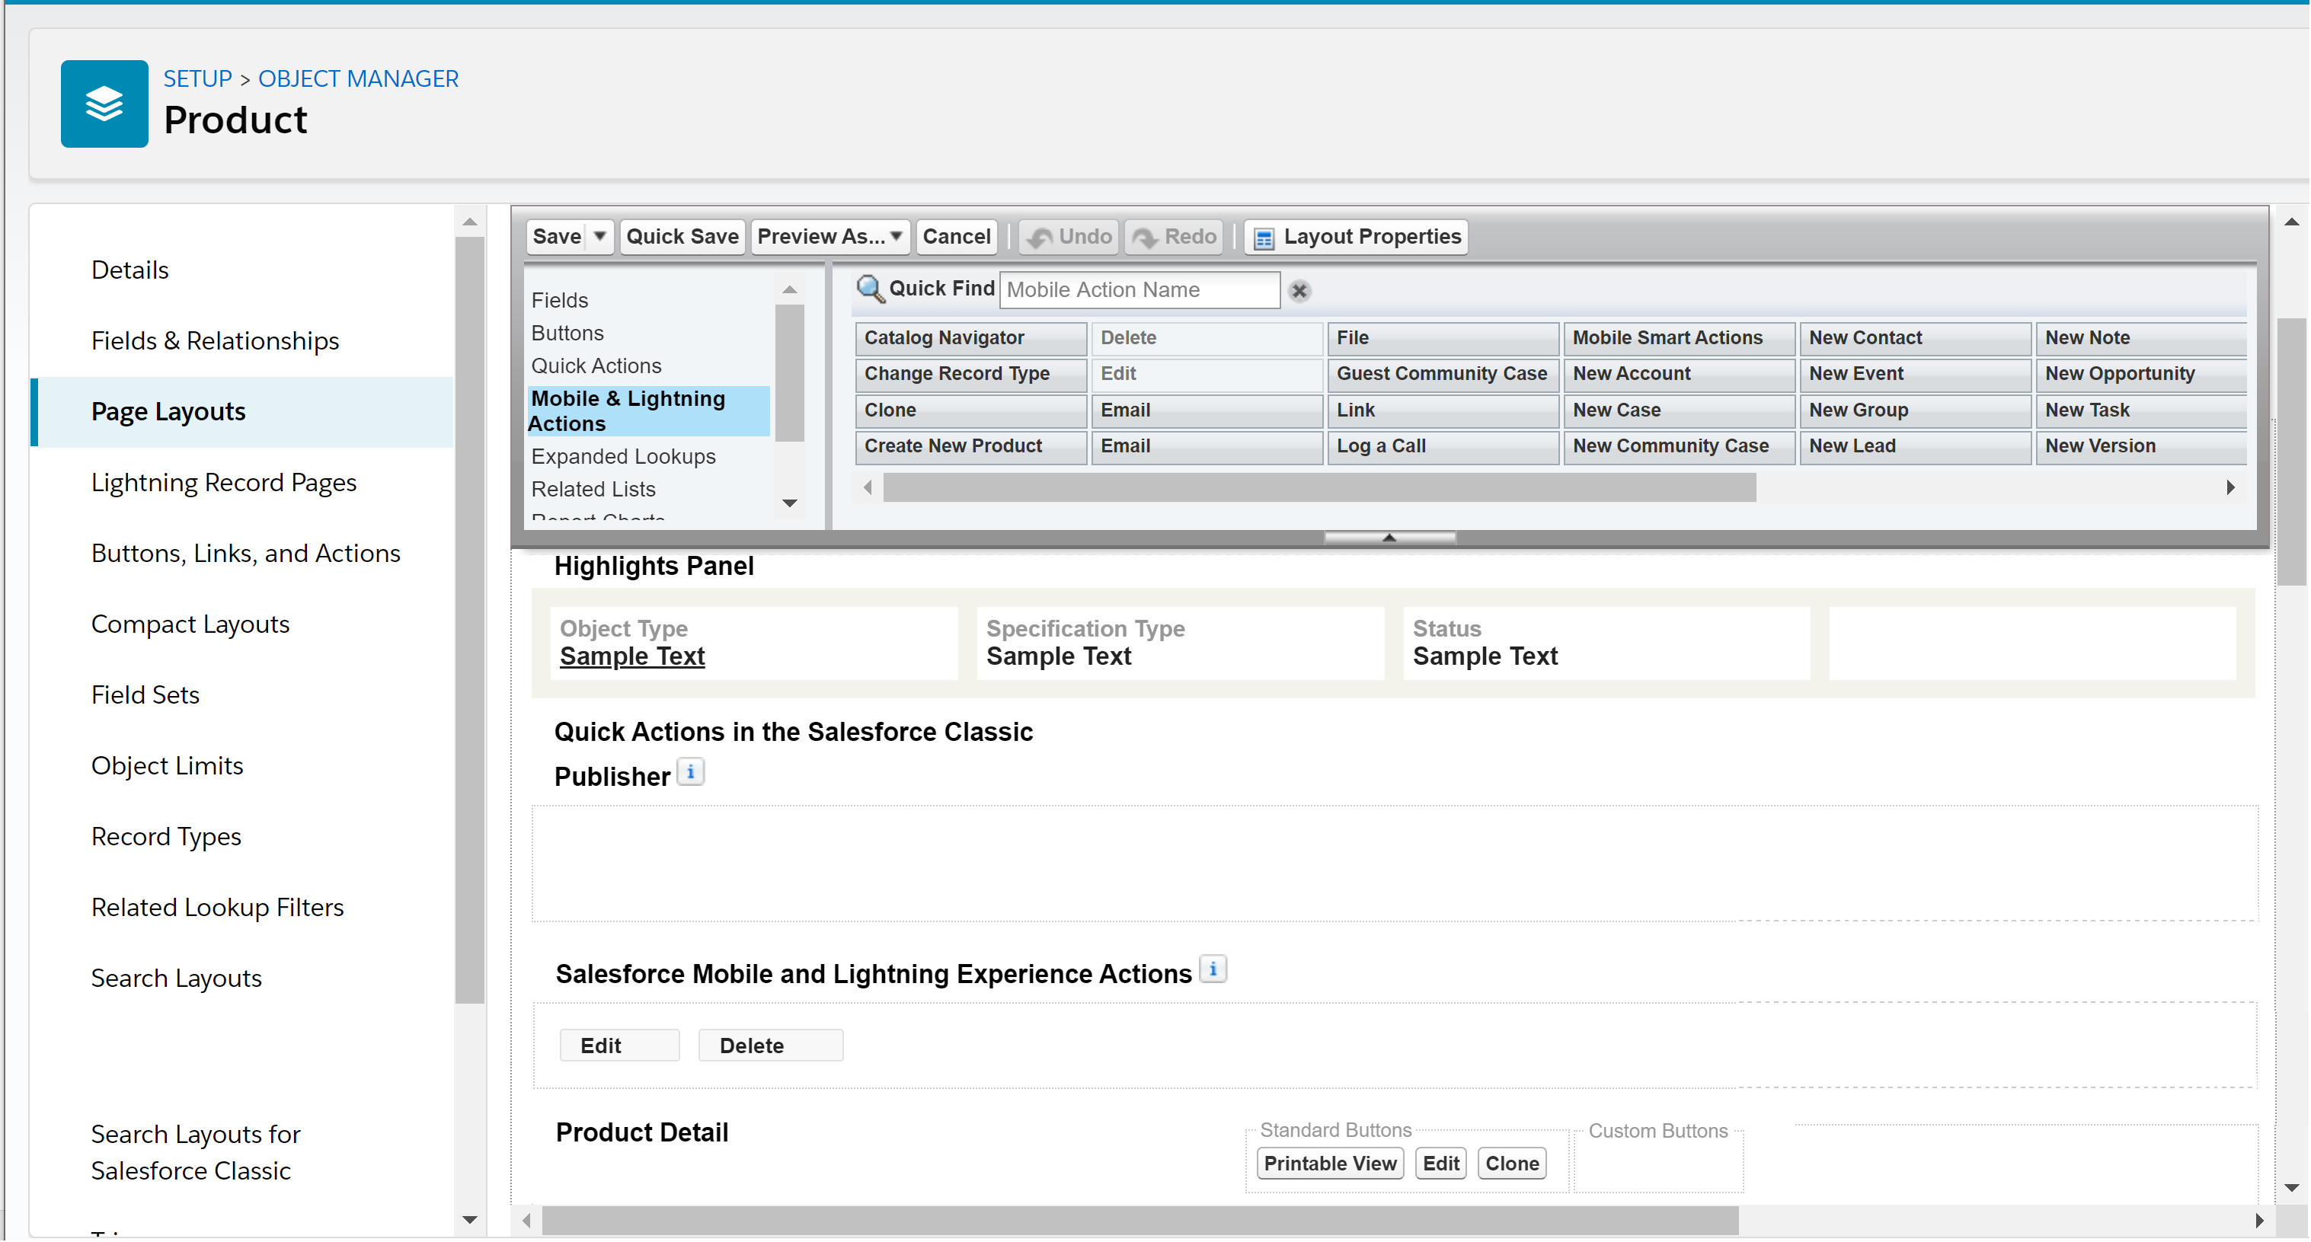Viewport: 2311px width, 1242px height.
Task: Select the Guest Community Case action
Action: click(1443, 374)
